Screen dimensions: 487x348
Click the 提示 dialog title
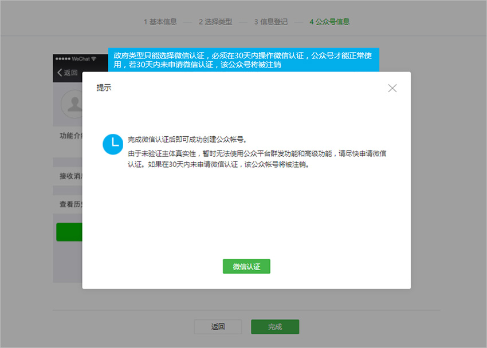pos(104,88)
